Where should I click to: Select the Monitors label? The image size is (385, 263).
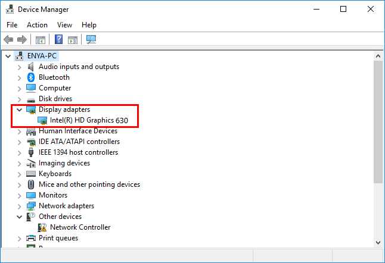point(53,195)
